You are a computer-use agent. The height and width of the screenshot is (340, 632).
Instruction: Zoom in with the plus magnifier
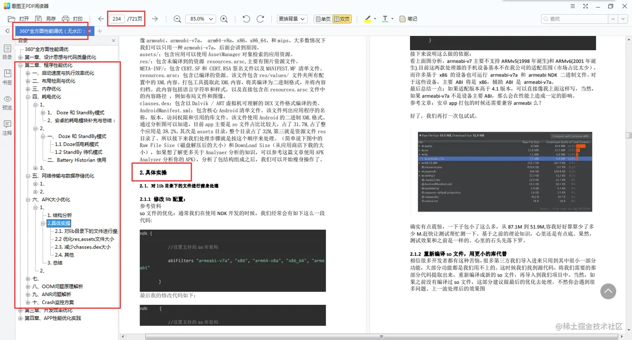tap(224, 19)
